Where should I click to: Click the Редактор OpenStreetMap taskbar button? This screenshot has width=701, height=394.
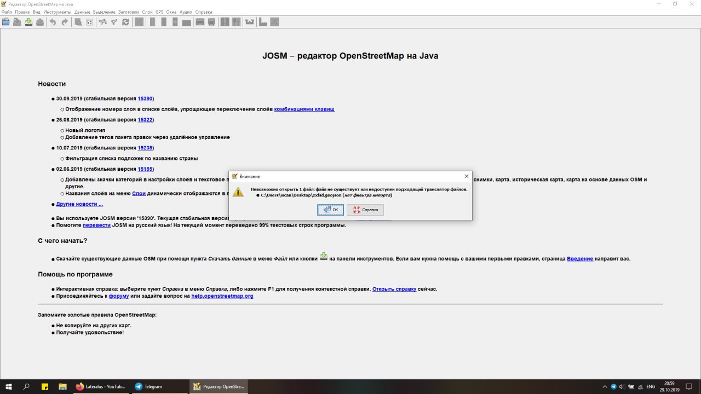coord(219,386)
